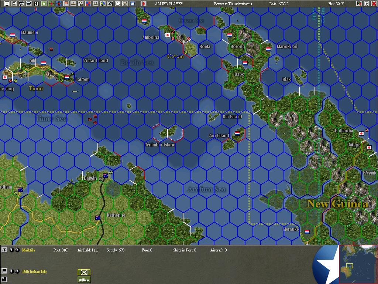Select the Dutch flag at Dili

pyautogui.click(x=44, y=63)
